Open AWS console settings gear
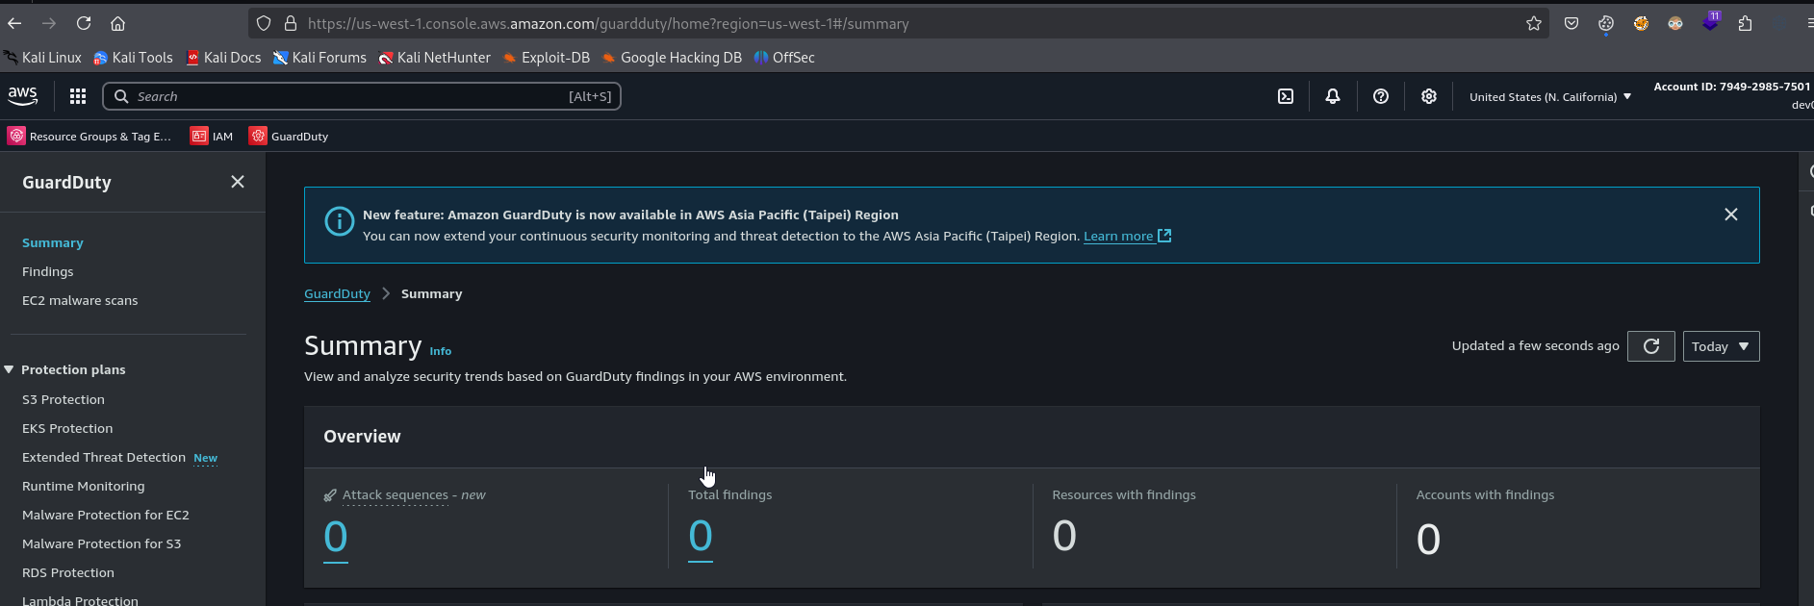The width and height of the screenshot is (1814, 606). (x=1429, y=96)
